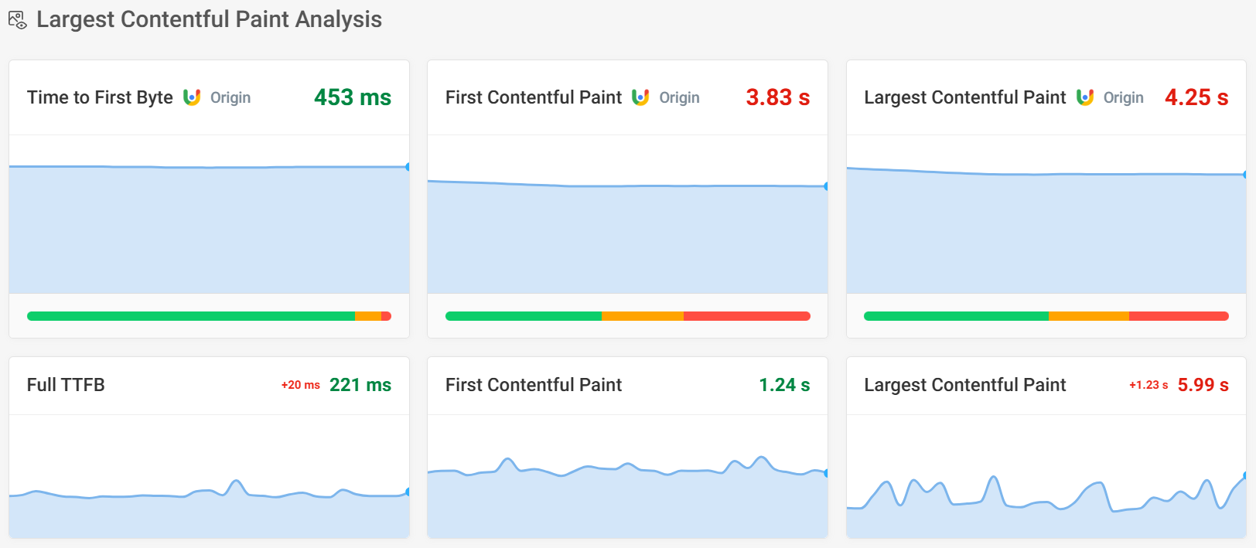The height and width of the screenshot is (548, 1256).
Task: Click the red 4.25 s metric value
Action: point(1196,97)
